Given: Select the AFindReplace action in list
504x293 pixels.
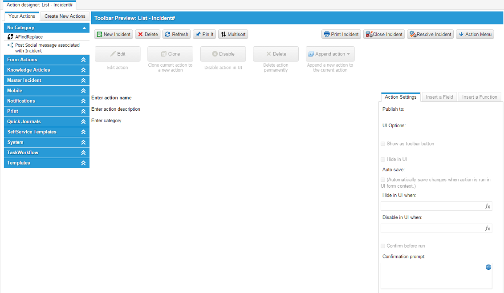Looking at the screenshot, I should [28, 37].
